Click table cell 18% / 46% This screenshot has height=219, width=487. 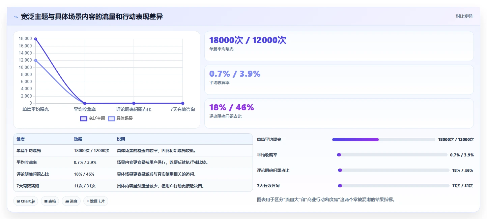[84, 174]
